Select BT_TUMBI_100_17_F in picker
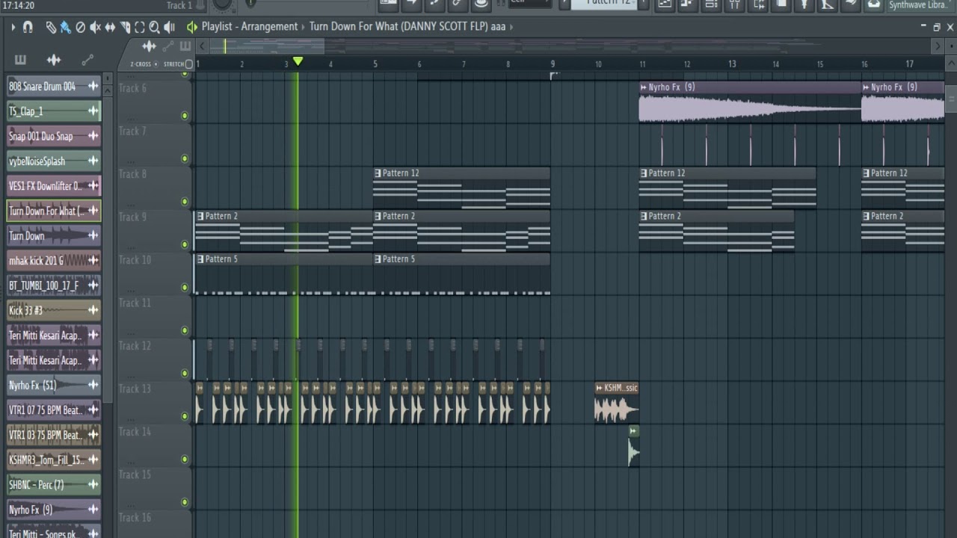The height and width of the screenshot is (538, 957). click(54, 285)
